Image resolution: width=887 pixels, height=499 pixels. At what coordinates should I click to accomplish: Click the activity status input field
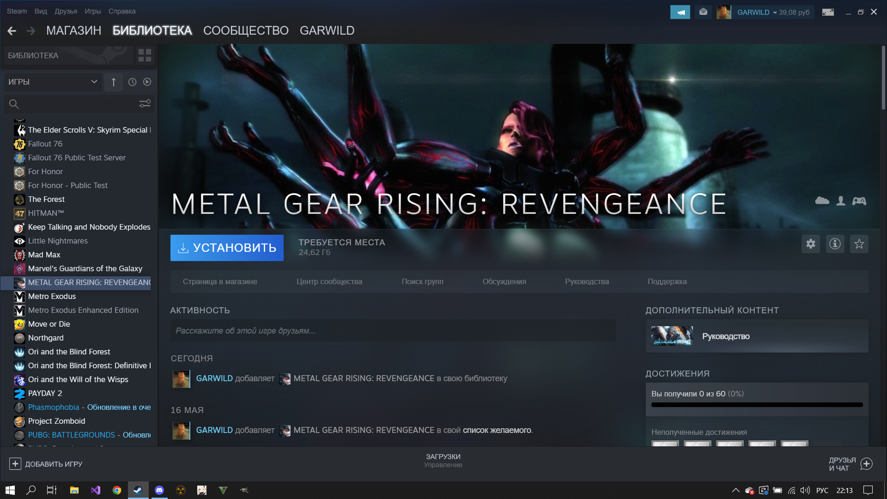(393, 331)
